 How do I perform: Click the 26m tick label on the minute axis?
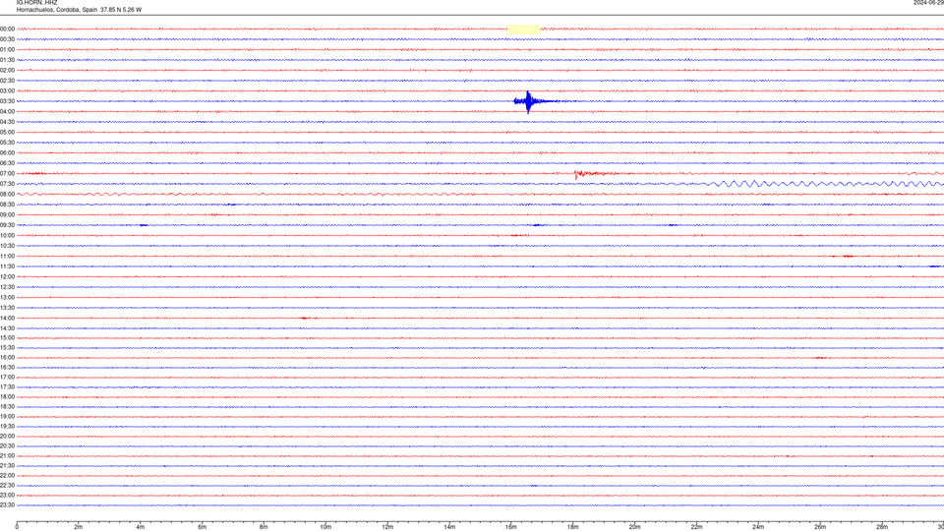(820, 527)
